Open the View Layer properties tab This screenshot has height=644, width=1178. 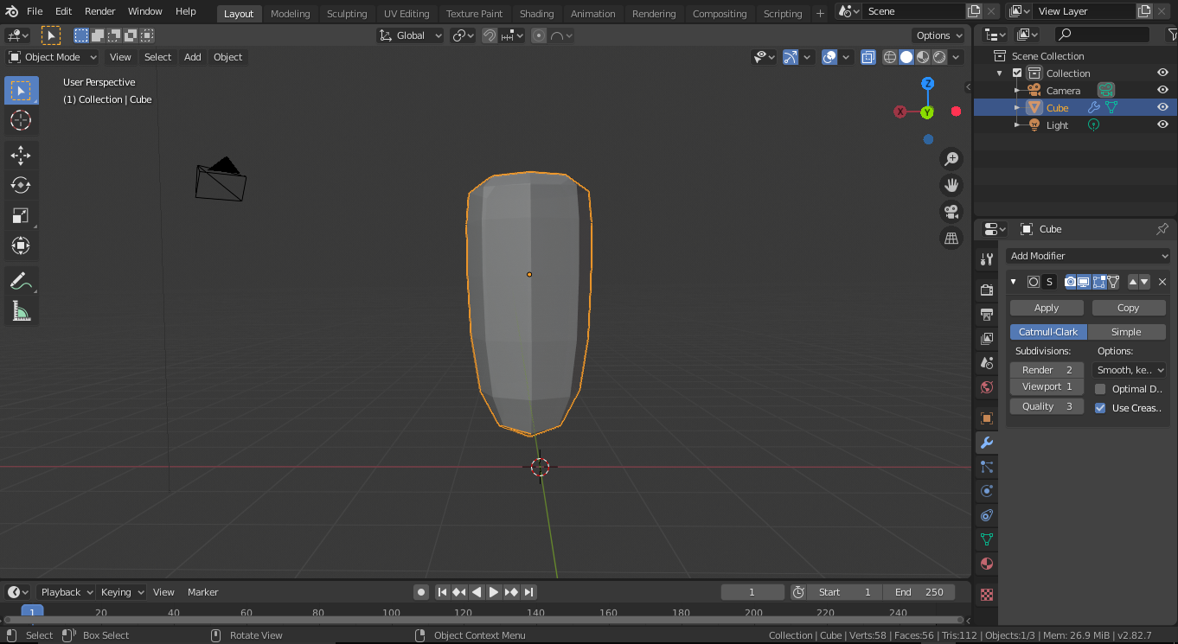pyautogui.click(x=986, y=338)
